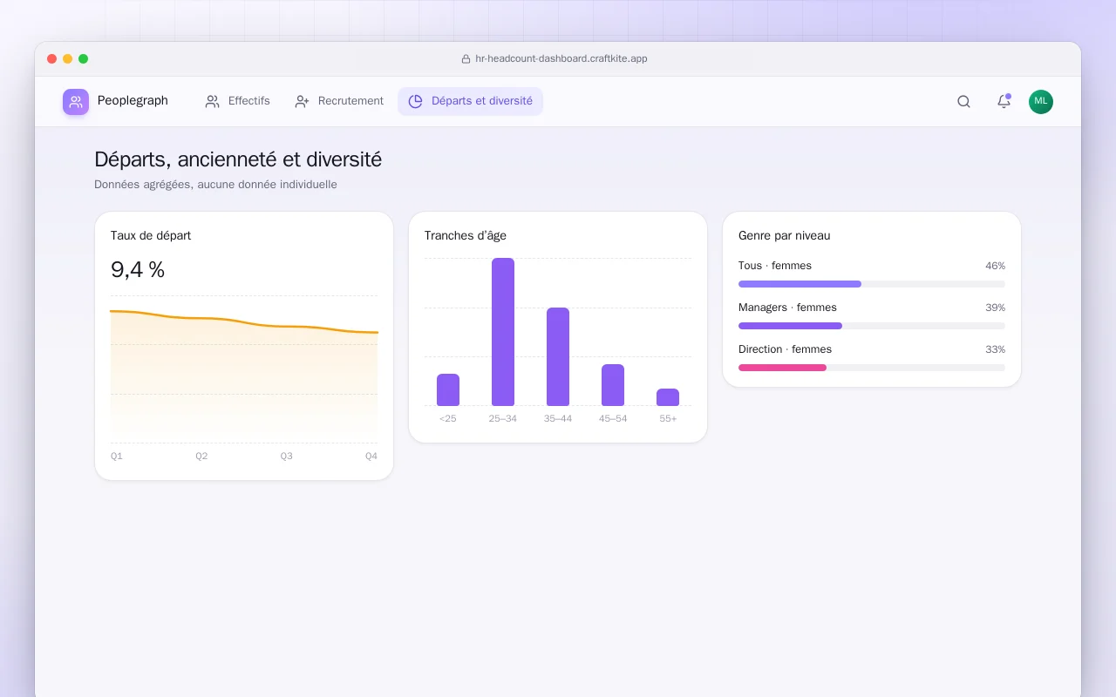Click the 55+ age bar
This screenshot has height=697, width=1116.
668,397
